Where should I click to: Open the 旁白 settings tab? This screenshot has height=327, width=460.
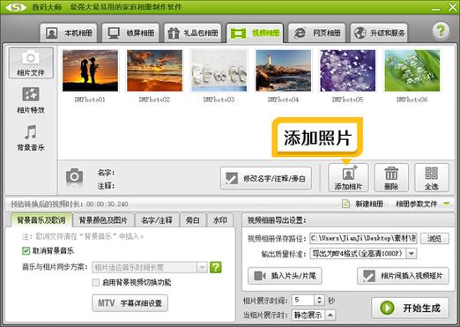pos(193,219)
